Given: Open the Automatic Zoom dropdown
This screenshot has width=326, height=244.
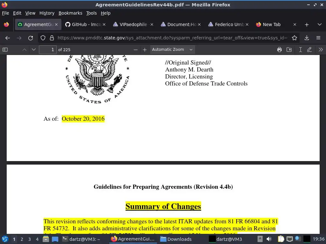Looking at the screenshot, I should 172,50.
